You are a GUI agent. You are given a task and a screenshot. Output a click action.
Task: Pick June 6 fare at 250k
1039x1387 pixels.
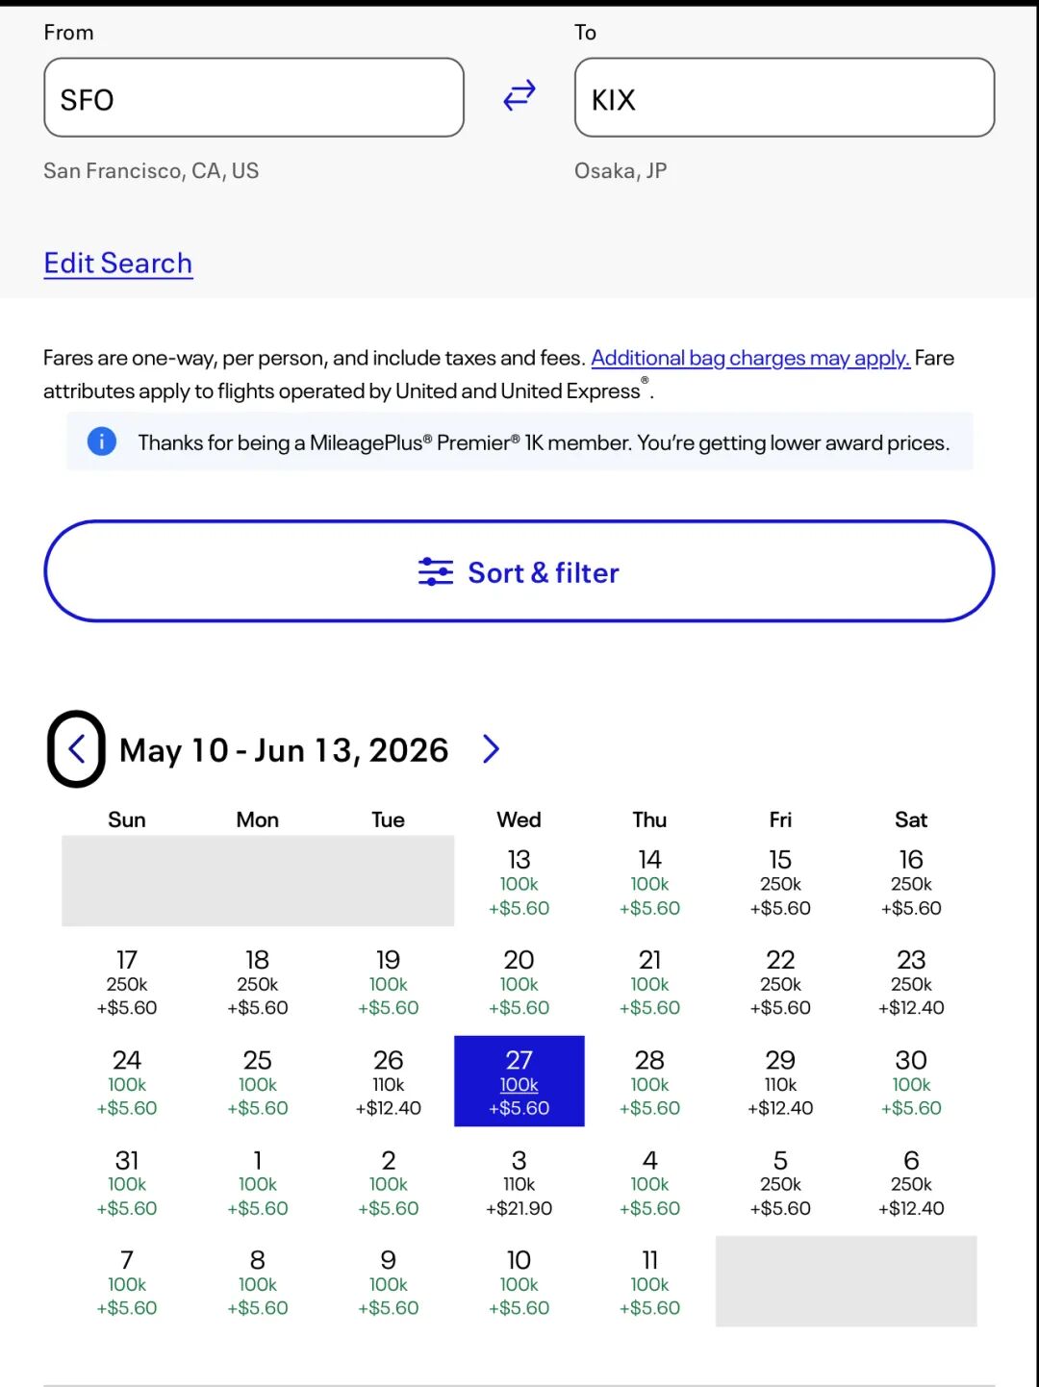[911, 1183]
